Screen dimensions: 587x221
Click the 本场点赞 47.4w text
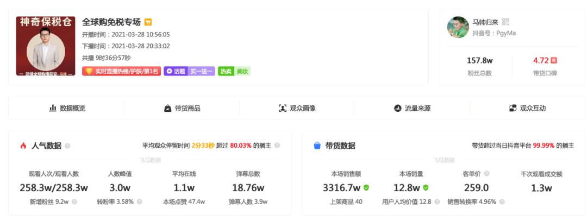[x=184, y=202]
